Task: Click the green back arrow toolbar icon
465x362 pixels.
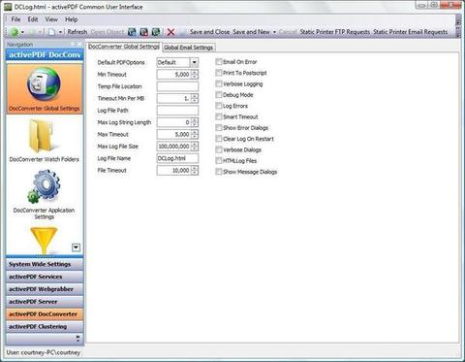Action: pyautogui.click(x=15, y=32)
